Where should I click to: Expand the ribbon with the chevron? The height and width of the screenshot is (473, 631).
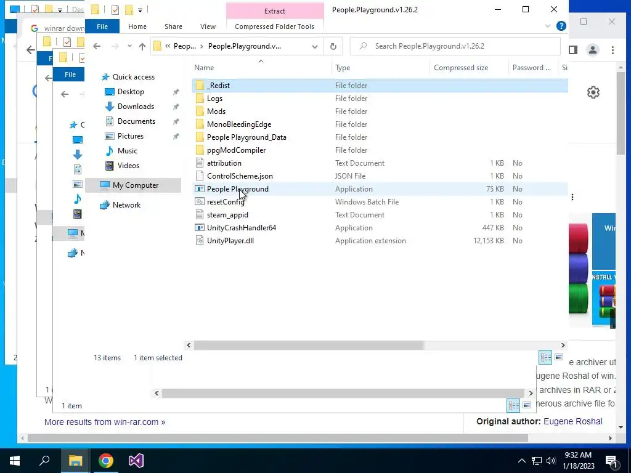coord(547,26)
